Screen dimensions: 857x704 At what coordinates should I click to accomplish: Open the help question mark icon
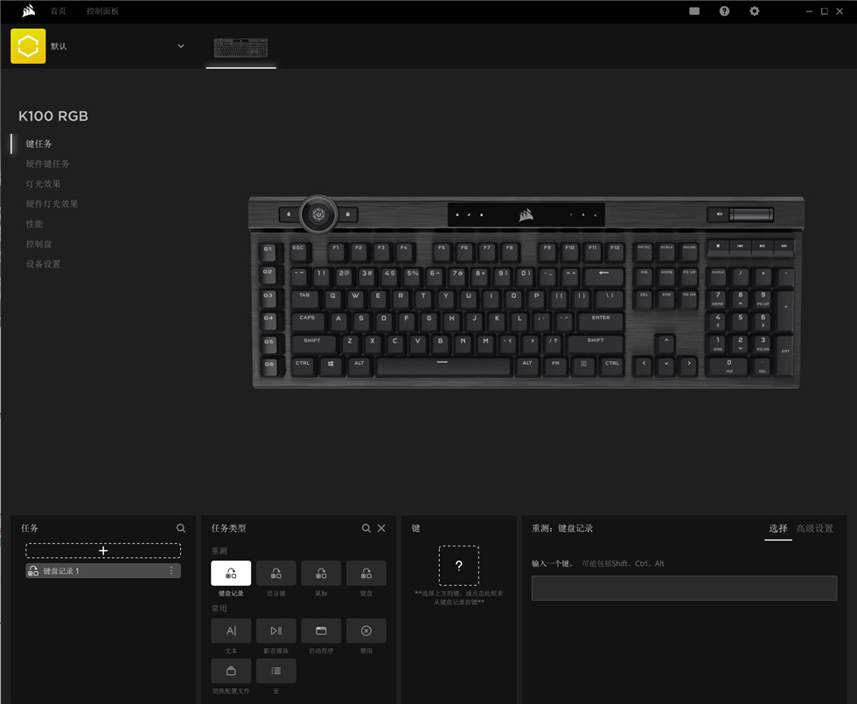click(x=724, y=10)
